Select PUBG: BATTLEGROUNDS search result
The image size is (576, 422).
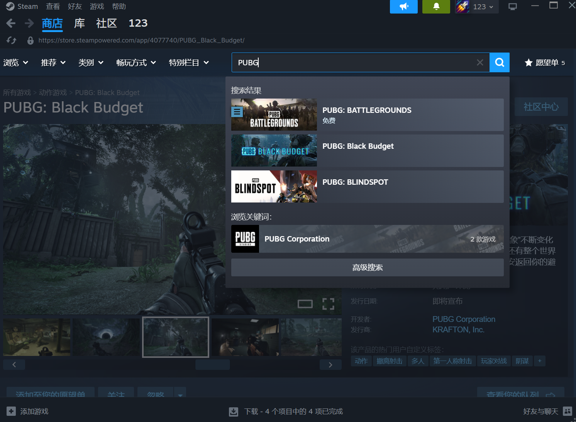(367, 115)
